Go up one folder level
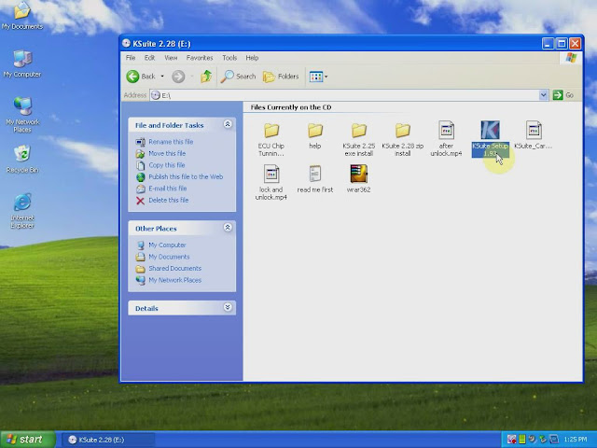Screen dimensions: 597x448 point(206,77)
